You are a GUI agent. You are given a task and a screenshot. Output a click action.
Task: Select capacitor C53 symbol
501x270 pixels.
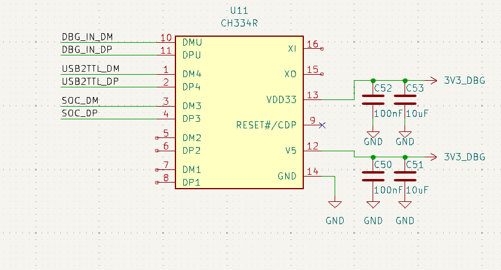point(405,99)
